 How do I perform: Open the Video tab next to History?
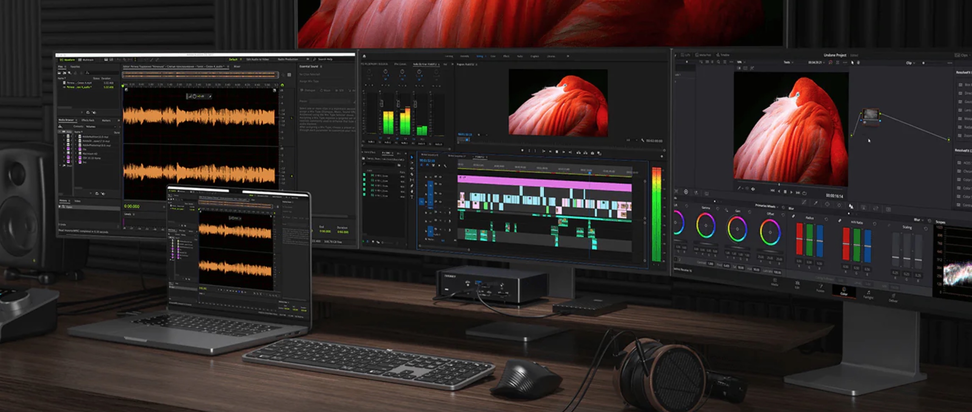click(x=78, y=201)
